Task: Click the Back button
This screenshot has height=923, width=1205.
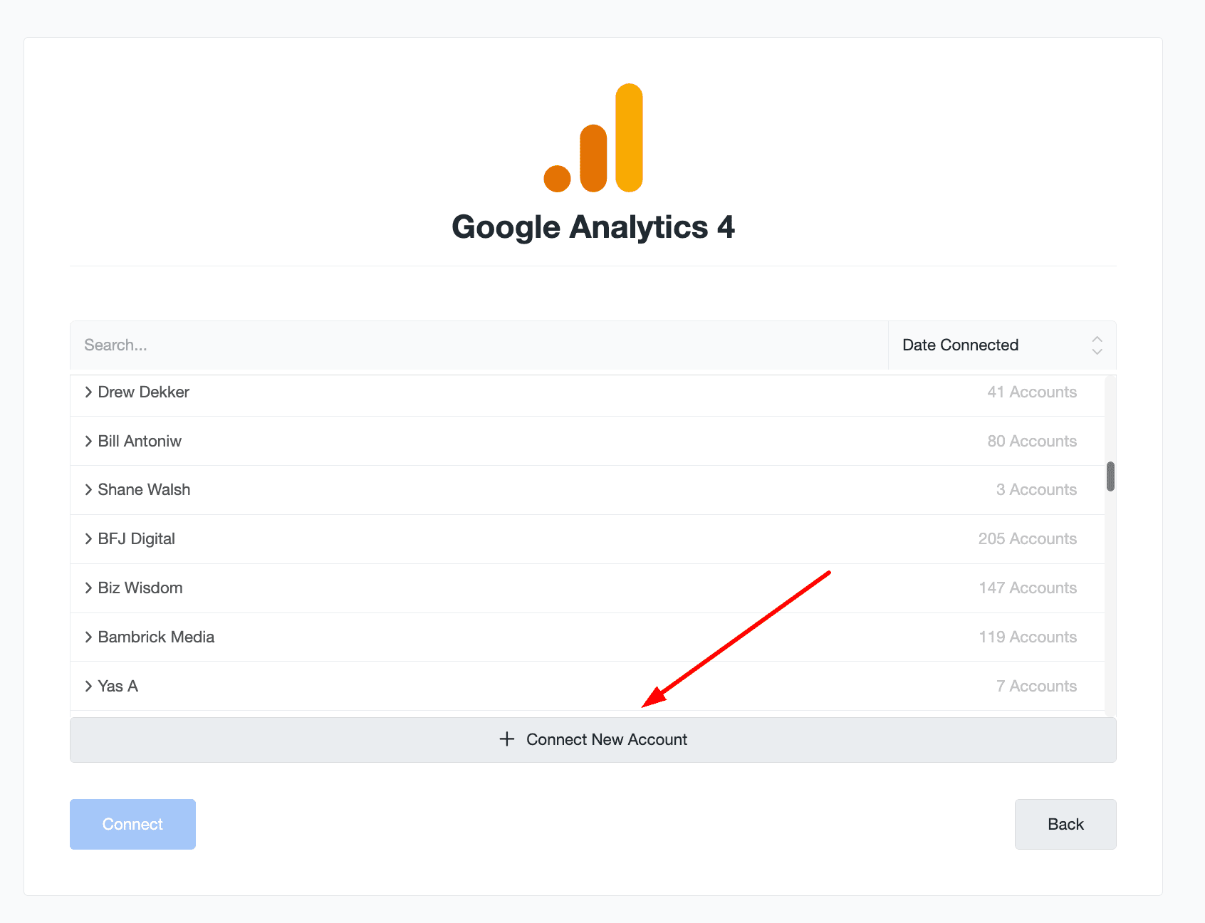Action: pyautogui.click(x=1065, y=824)
